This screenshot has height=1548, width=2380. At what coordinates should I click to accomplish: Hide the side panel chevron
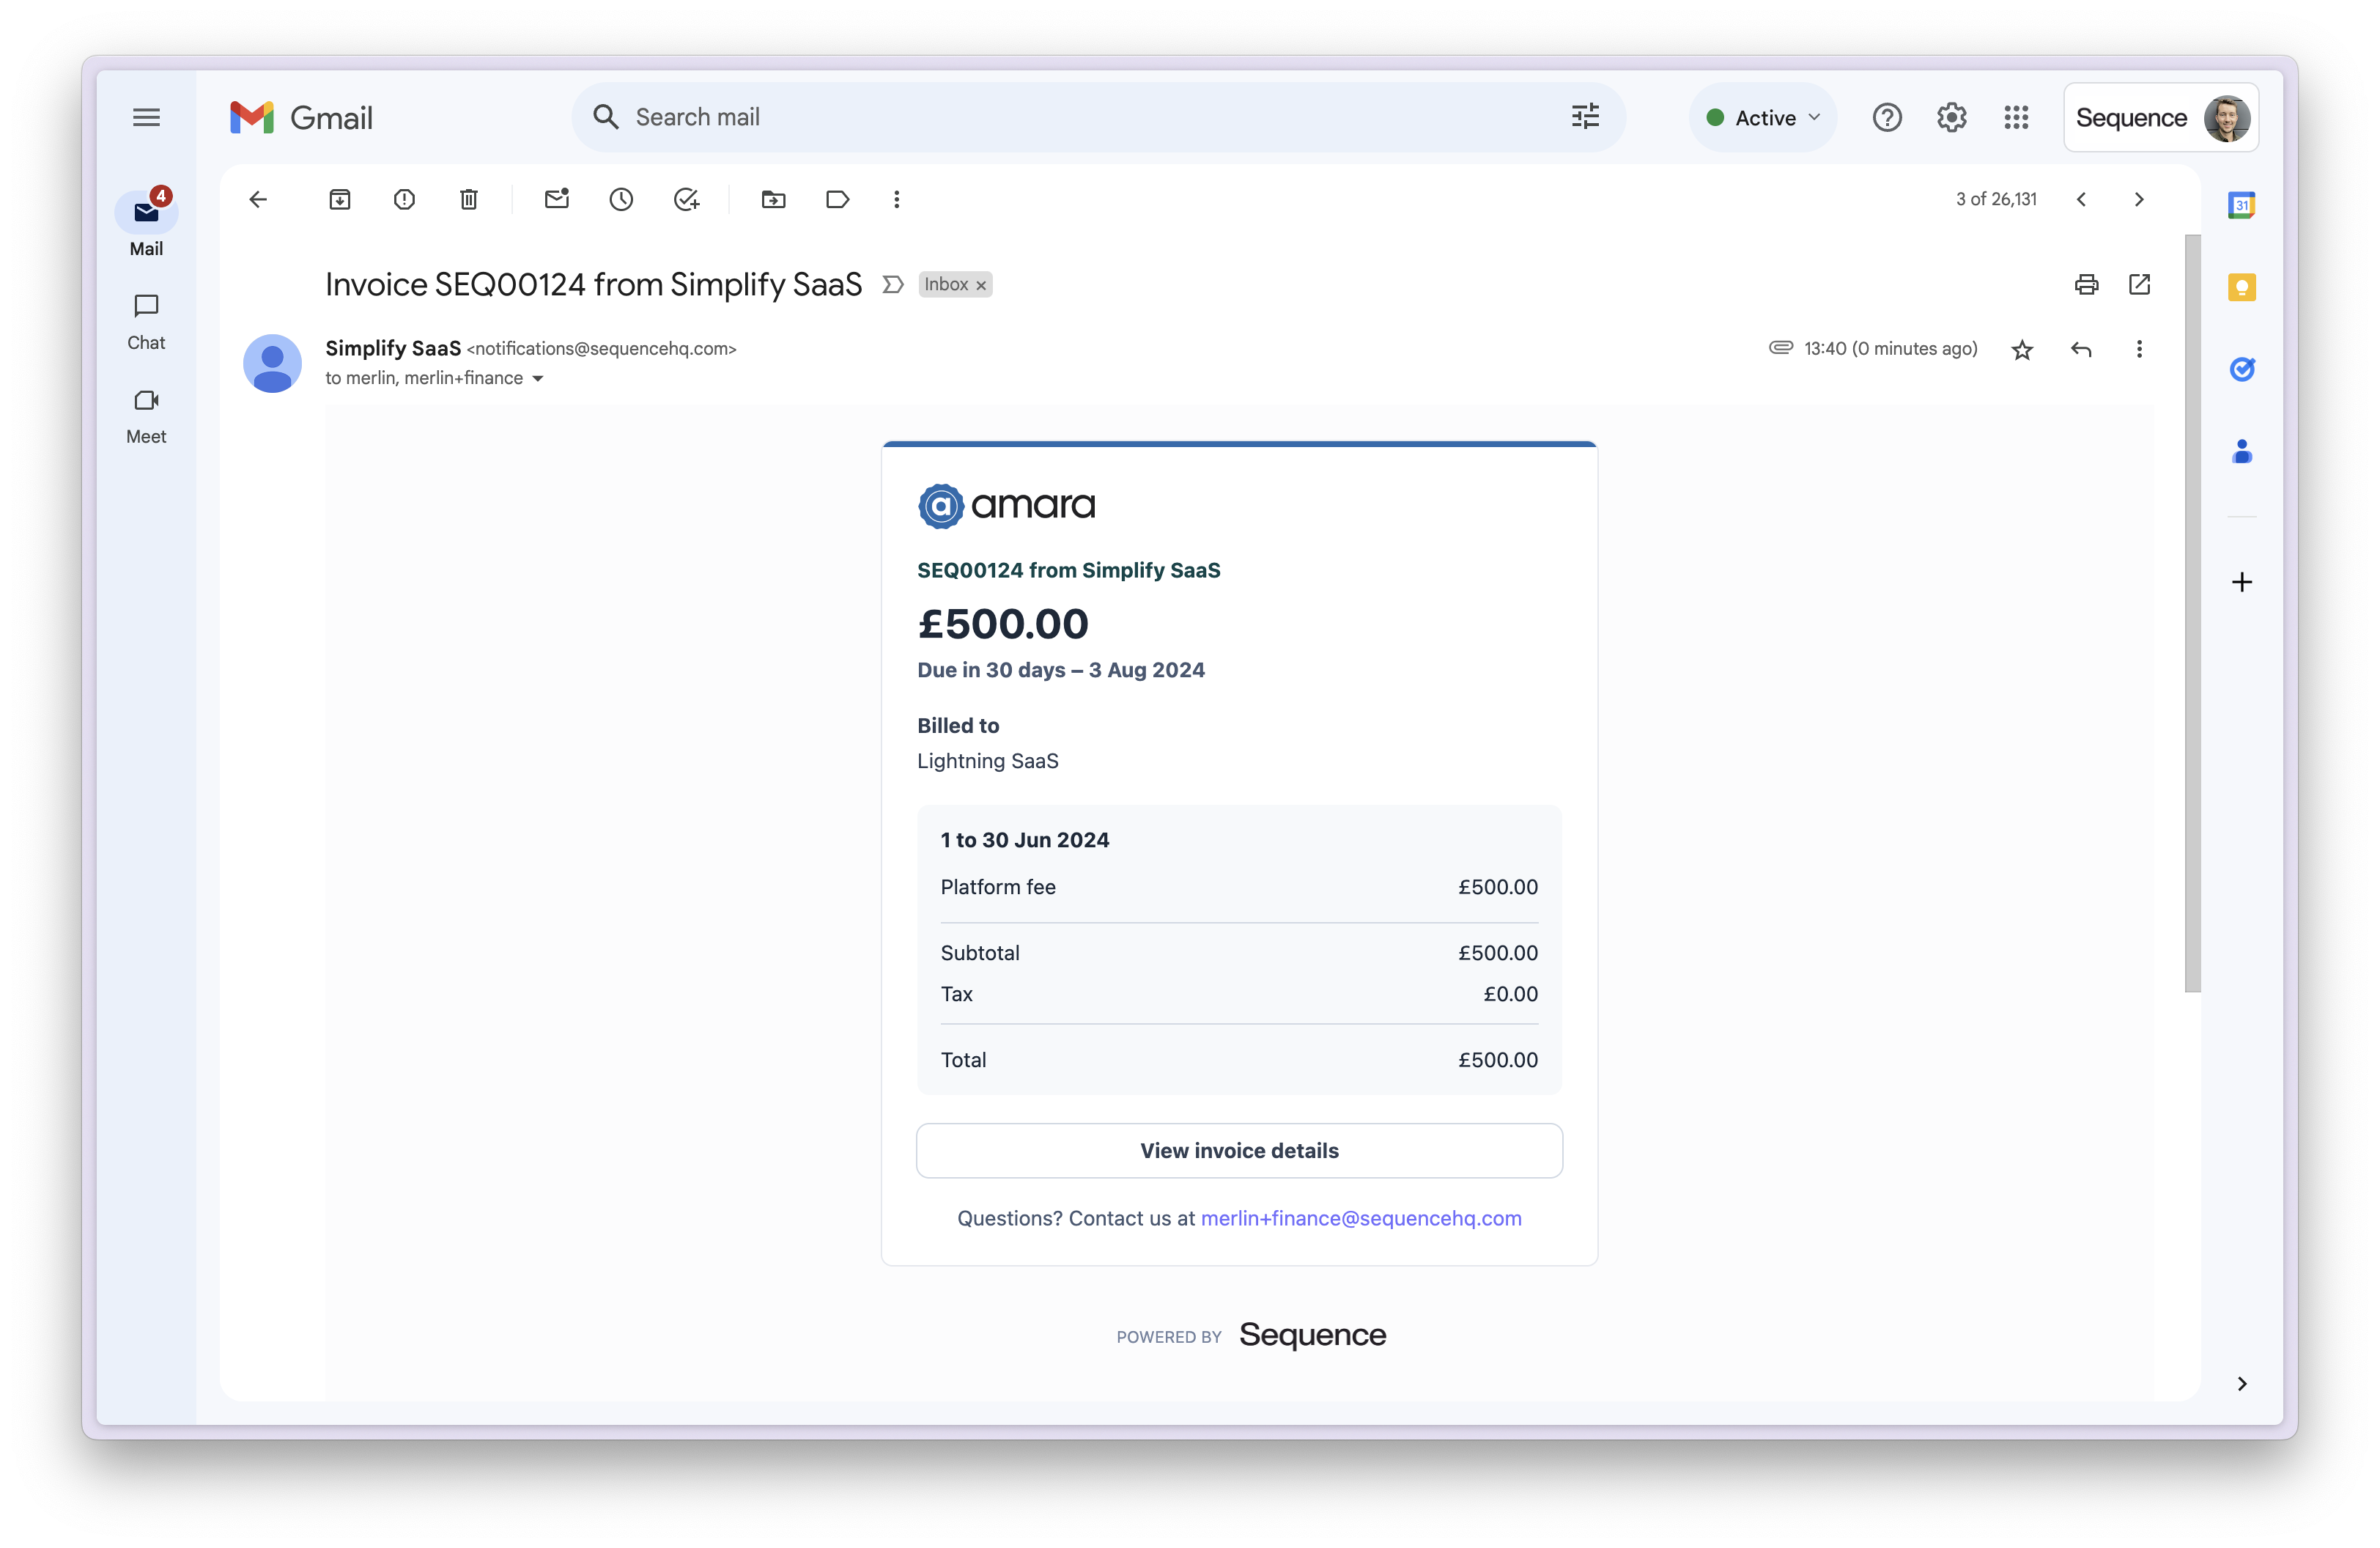2242,1383
